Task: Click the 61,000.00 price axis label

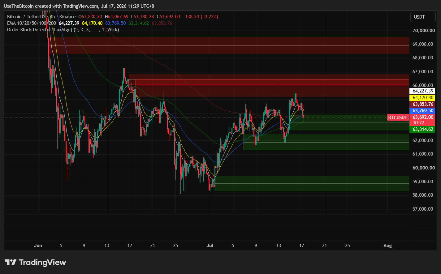Action: click(423, 154)
